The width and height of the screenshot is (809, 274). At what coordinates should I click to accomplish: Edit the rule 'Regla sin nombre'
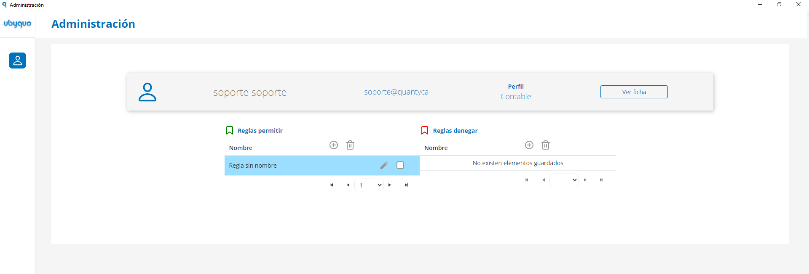384,166
